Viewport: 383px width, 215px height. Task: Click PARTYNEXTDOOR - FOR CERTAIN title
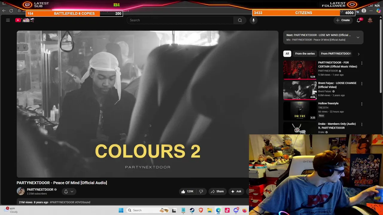338,64
